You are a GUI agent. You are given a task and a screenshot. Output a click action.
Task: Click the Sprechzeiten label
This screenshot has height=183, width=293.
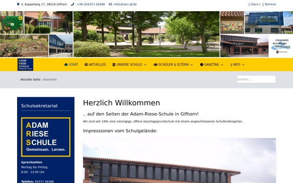pos(32,163)
